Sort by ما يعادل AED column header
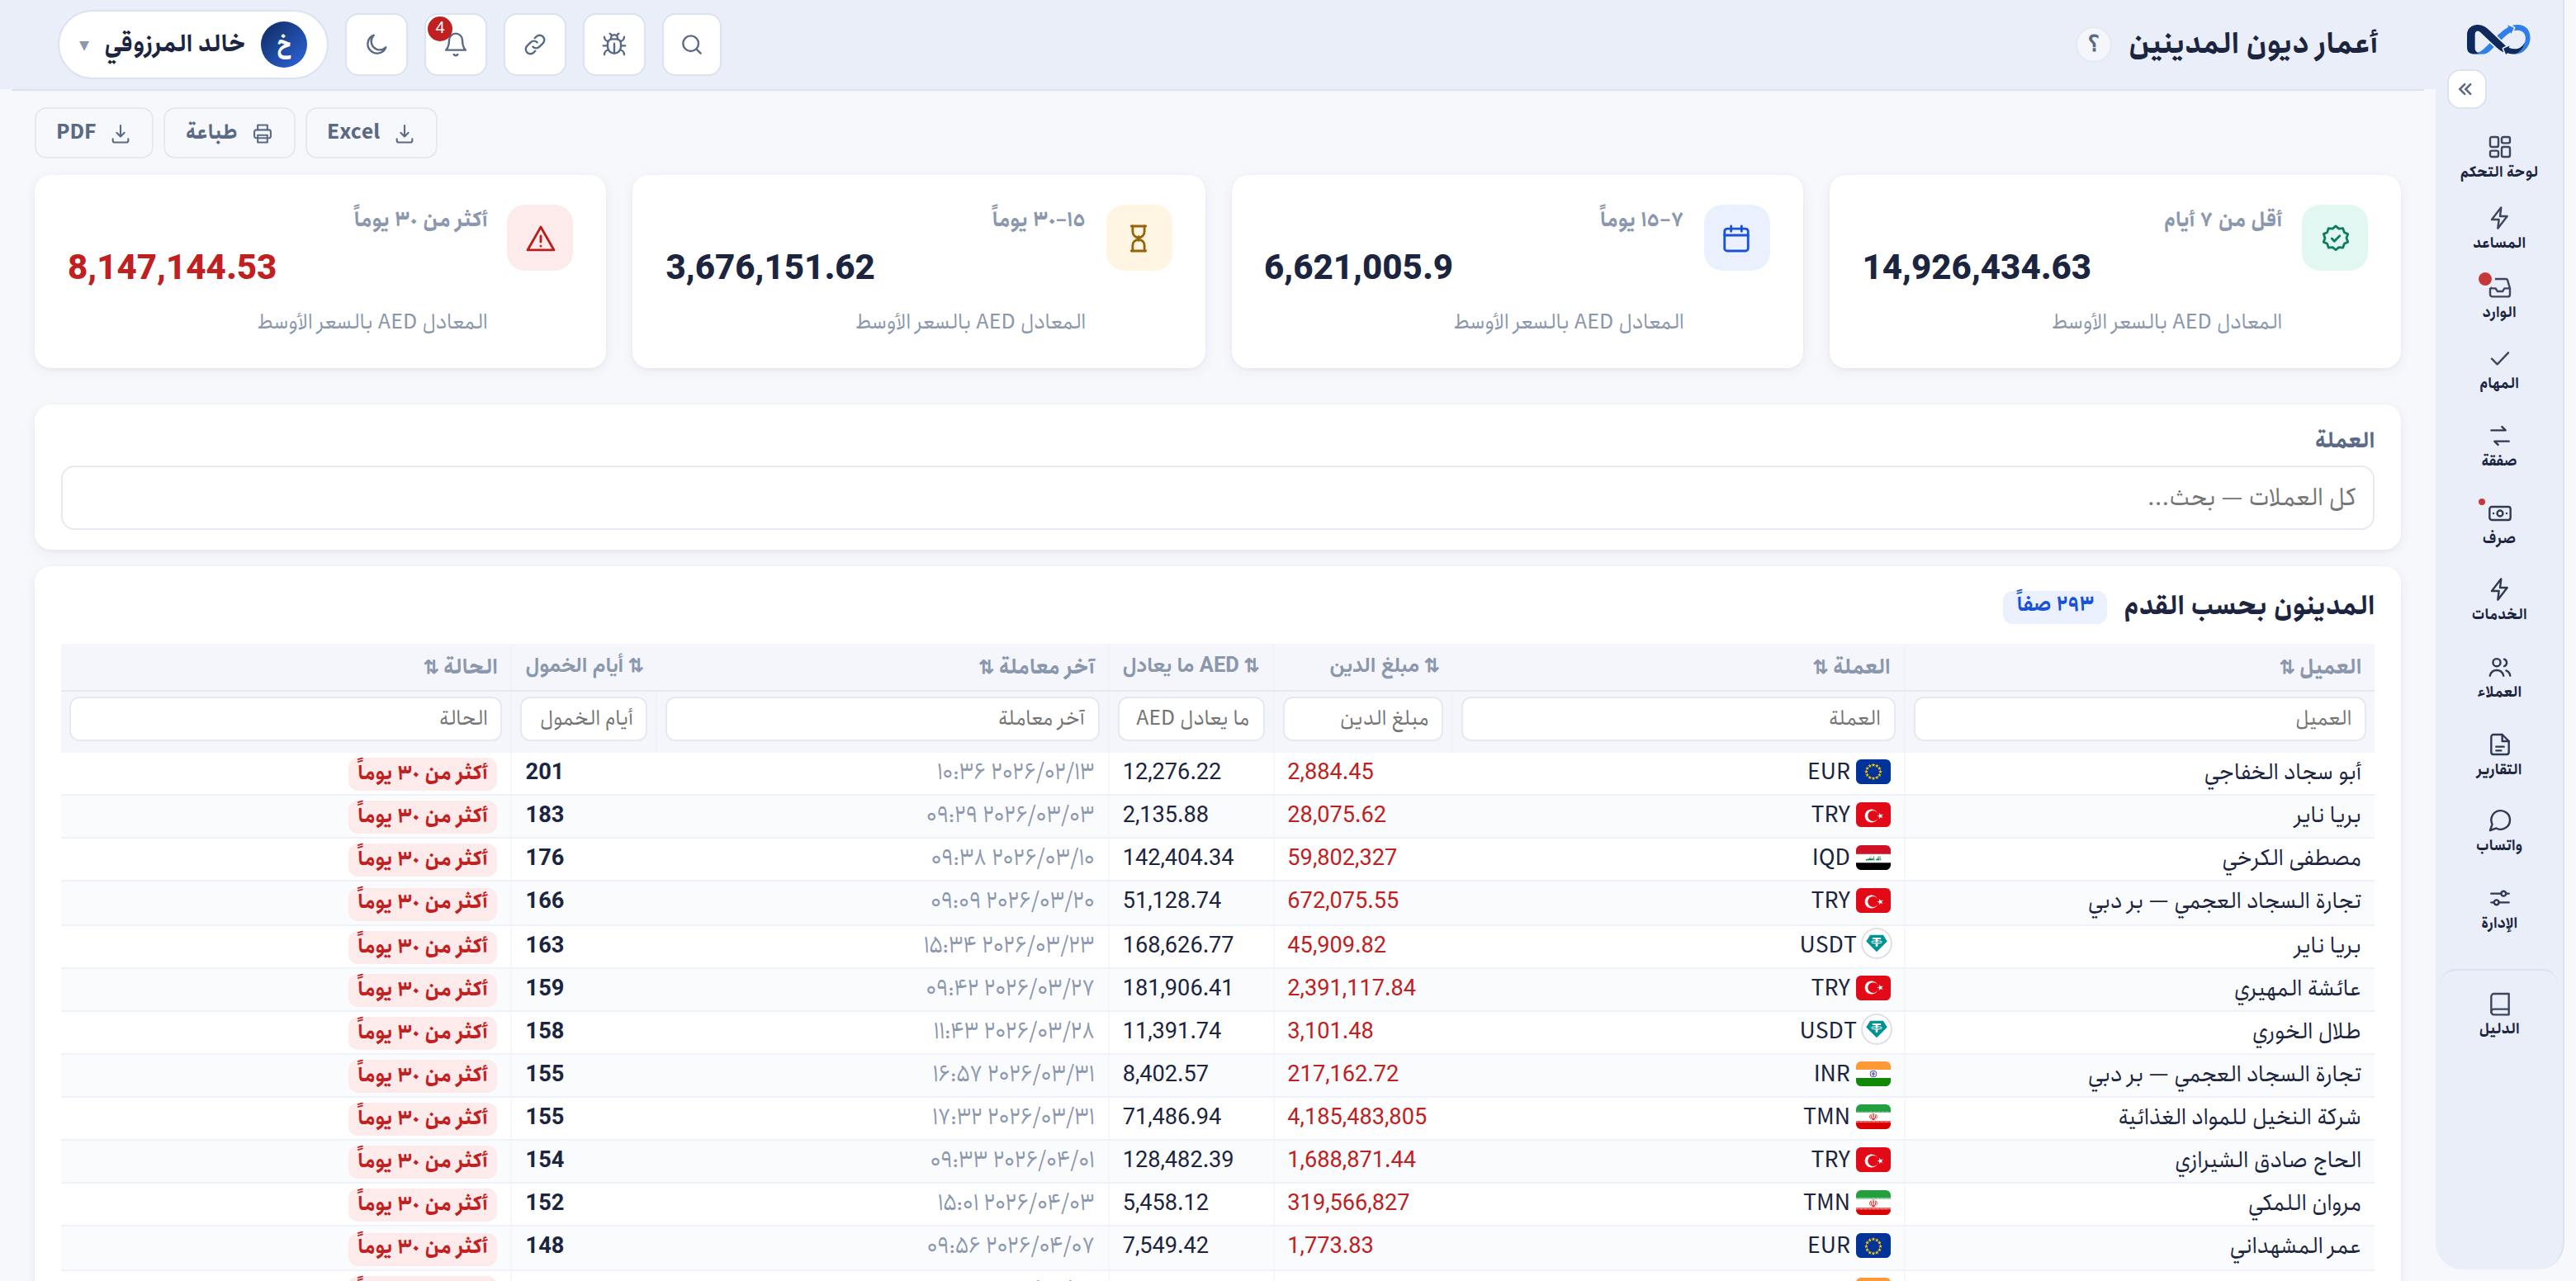The height and width of the screenshot is (1281, 2576). point(1191,666)
